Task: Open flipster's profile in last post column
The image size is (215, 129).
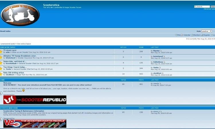Action: (x=156, y=51)
